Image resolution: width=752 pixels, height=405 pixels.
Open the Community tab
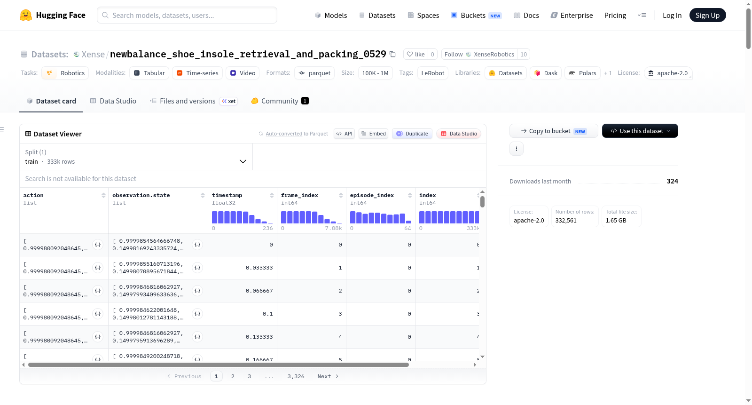pos(280,101)
